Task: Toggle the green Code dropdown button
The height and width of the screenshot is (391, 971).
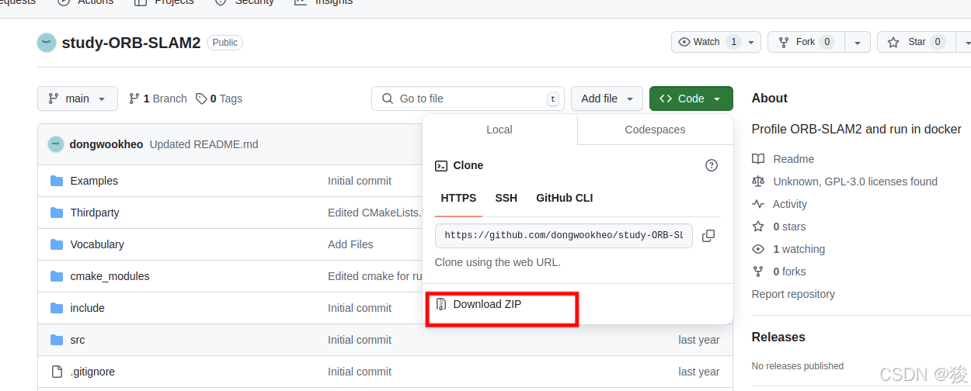Action: pyautogui.click(x=691, y=99)
